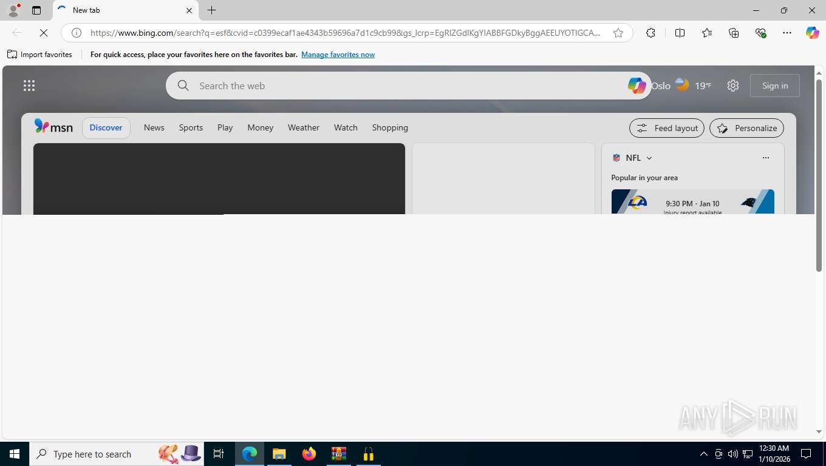Image resolution: width=826 pixels, height=466 pixels.
Task: Click the Sign in button
Action: point(775,86)
